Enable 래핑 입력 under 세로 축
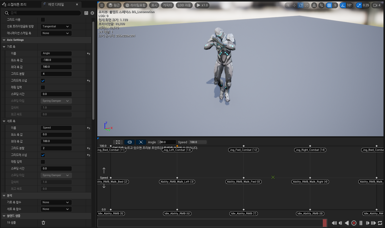The image size is (385, 228). pyautogui.click(x=43, y=162)
